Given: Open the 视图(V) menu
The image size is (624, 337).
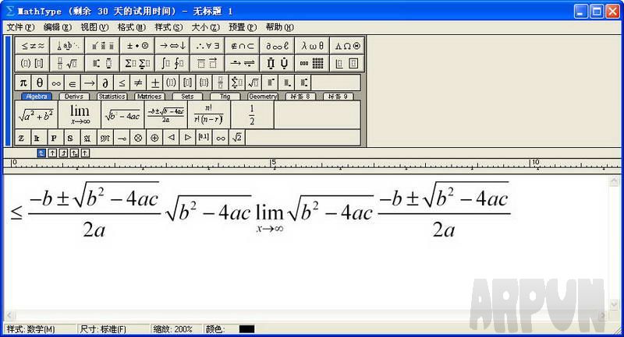Looking at the screenshot, I should (94, 27).
